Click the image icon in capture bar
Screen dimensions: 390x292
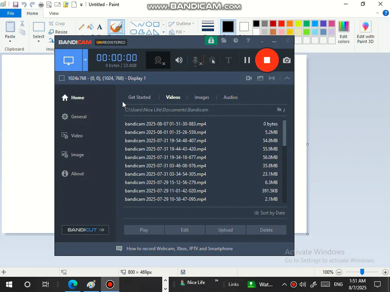pyautogui.click(x=260, y=78)
